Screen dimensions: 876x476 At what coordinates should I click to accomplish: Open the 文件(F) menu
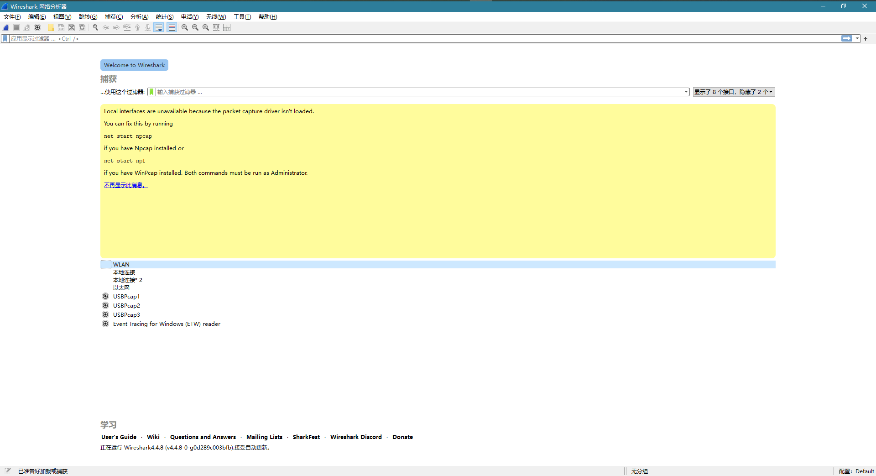point(12,17)
